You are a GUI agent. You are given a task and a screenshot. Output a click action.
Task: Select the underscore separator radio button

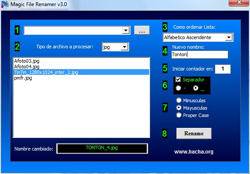tap(196, 88)
